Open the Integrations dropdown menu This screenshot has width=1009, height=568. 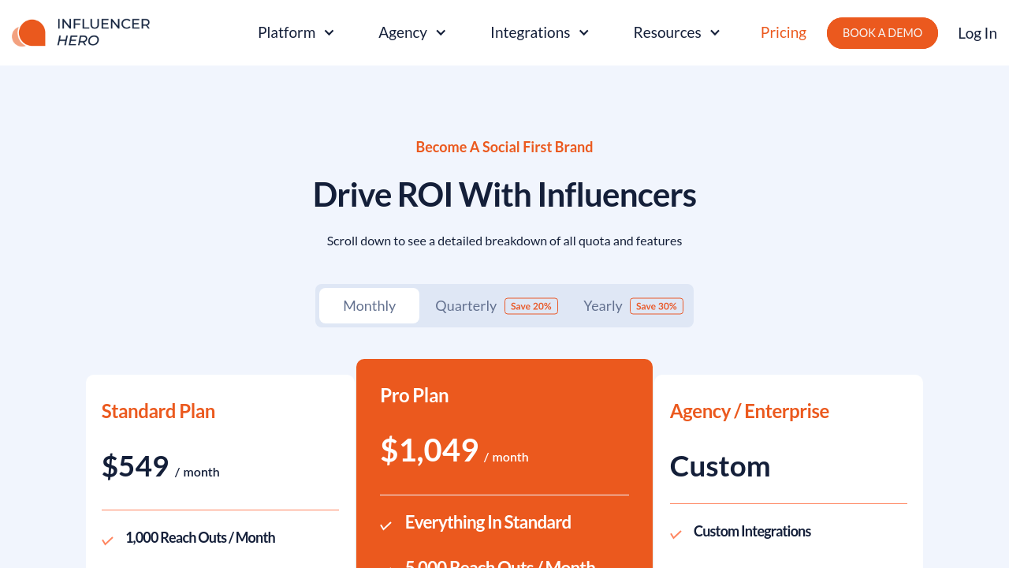(x=530, y=32)
